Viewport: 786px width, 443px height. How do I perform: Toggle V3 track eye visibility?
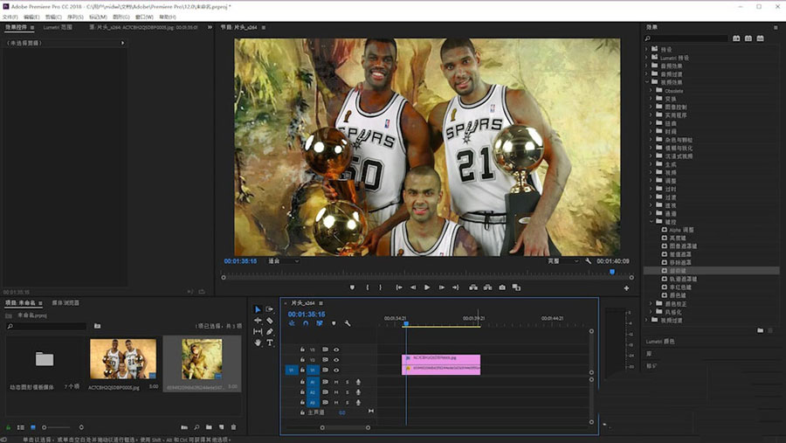pyautogui.click(x=336, y=350)
